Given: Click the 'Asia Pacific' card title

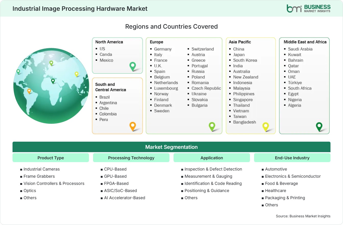Looking at the screenshot, I should click(x=240, y=42).
